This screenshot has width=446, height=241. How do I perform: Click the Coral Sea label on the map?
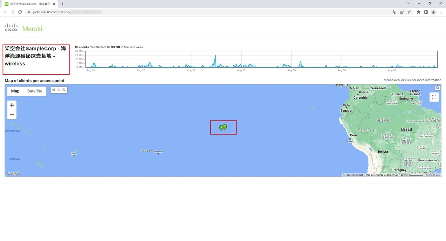point(14,159)
